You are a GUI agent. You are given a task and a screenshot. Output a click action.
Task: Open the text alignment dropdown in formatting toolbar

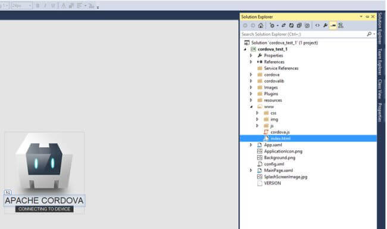coord(85,5)
